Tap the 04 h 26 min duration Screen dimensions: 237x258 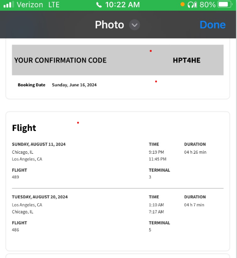pyautogui.click(x=195, y=152)
